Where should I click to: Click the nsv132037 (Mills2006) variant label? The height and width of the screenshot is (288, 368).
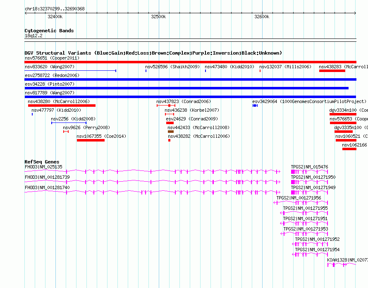point(285,67)
